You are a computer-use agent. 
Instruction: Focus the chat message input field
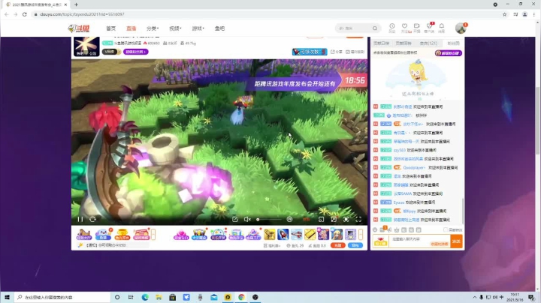coord(419,241)
